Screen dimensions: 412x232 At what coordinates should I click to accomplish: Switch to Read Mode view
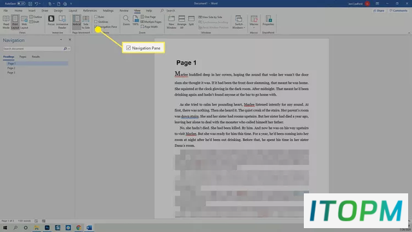pyautogui.click(x=6, y=22)
